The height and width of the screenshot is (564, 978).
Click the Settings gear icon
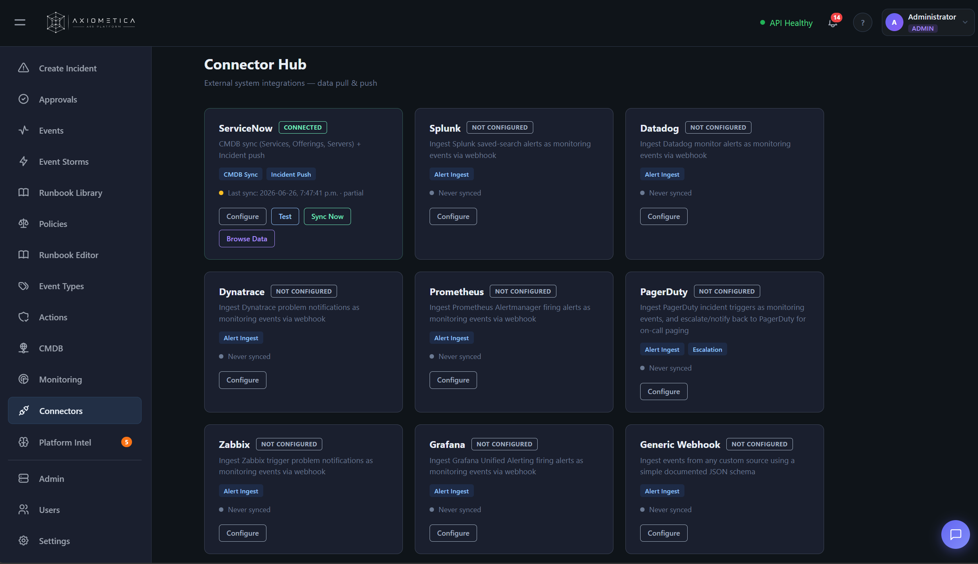(24, 540)
